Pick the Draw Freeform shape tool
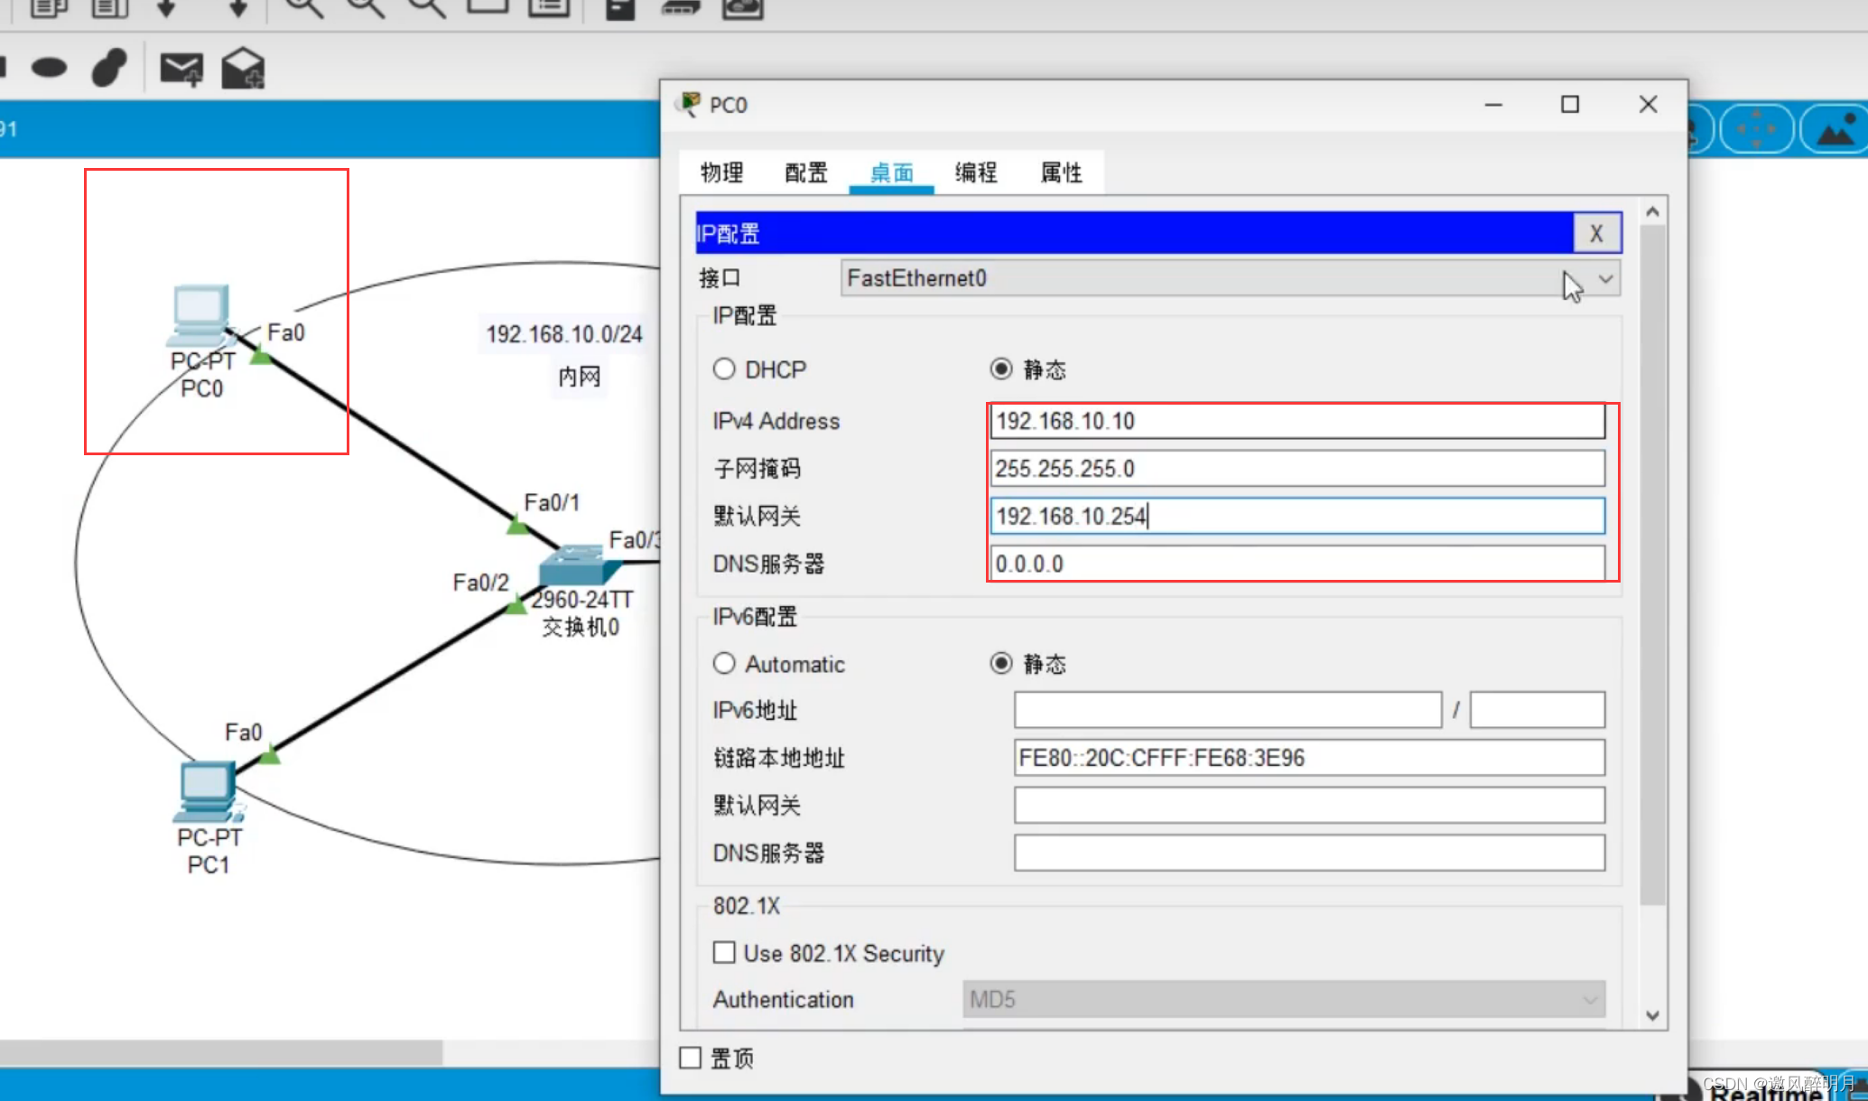The width and height of the screenshot is (1868, 1101). click(109, 68)
